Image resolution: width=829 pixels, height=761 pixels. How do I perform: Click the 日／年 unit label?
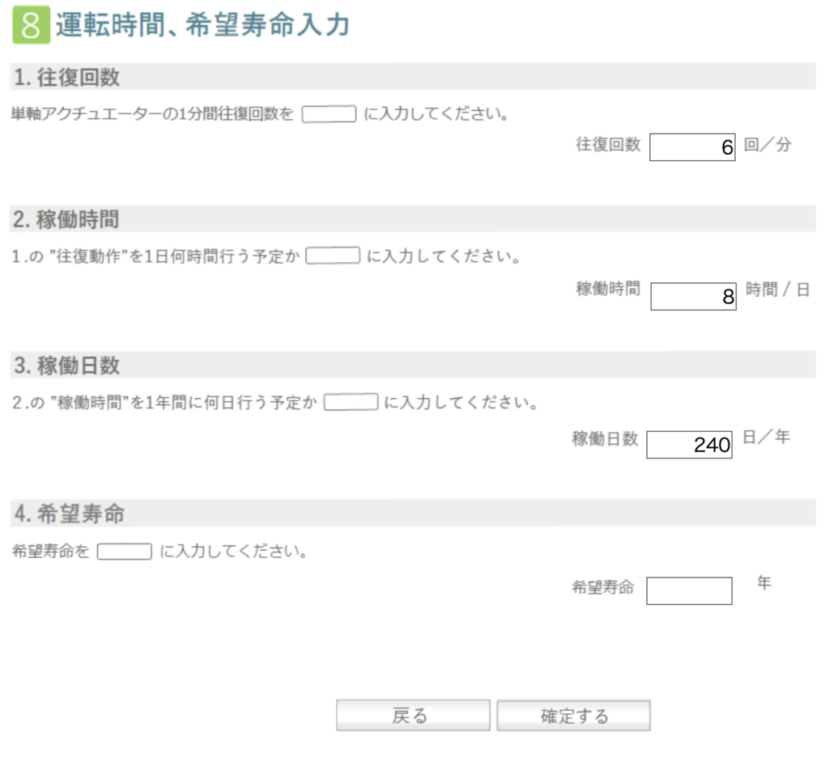(766, 437)
